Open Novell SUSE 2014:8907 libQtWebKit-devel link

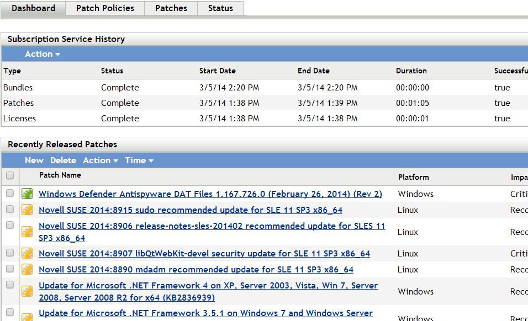coord(204,254)
